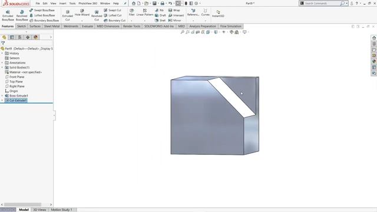The height and width of the screenshot is (212, 377).
Task: Click the Home icon in quick toolbar
Action: (x=134, y=4)
